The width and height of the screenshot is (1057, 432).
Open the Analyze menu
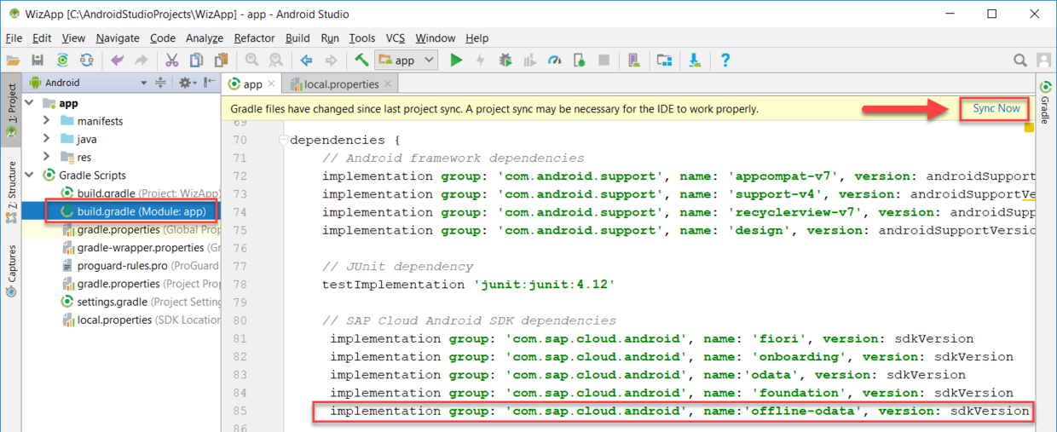[205, 38]
